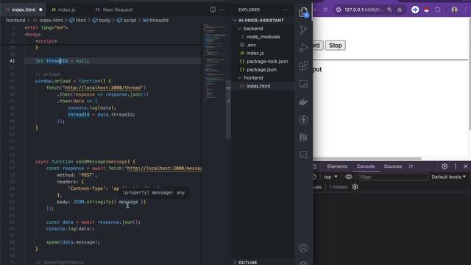The image size is (471, 265).
Task: Switch to the index.js editor tab
Action: tap(66, 10)
